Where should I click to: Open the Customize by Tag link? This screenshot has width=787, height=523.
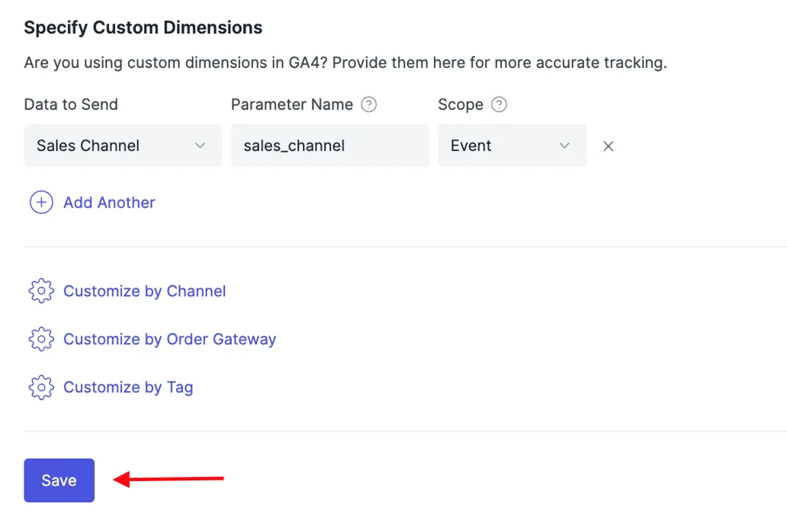tap(128, 387)
